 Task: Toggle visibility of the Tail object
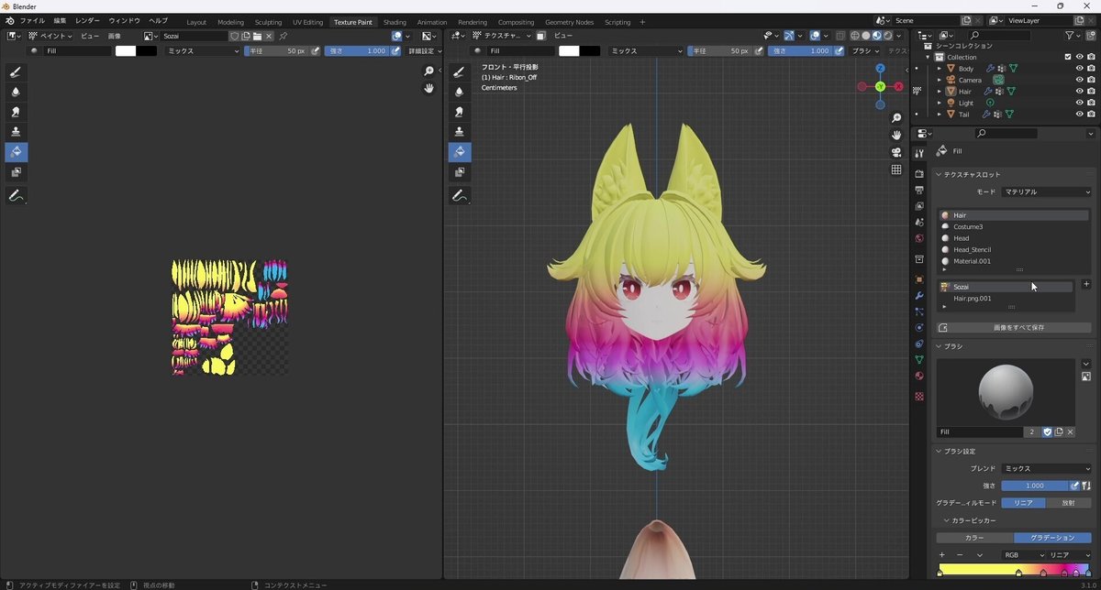(x=1079, y=115)
